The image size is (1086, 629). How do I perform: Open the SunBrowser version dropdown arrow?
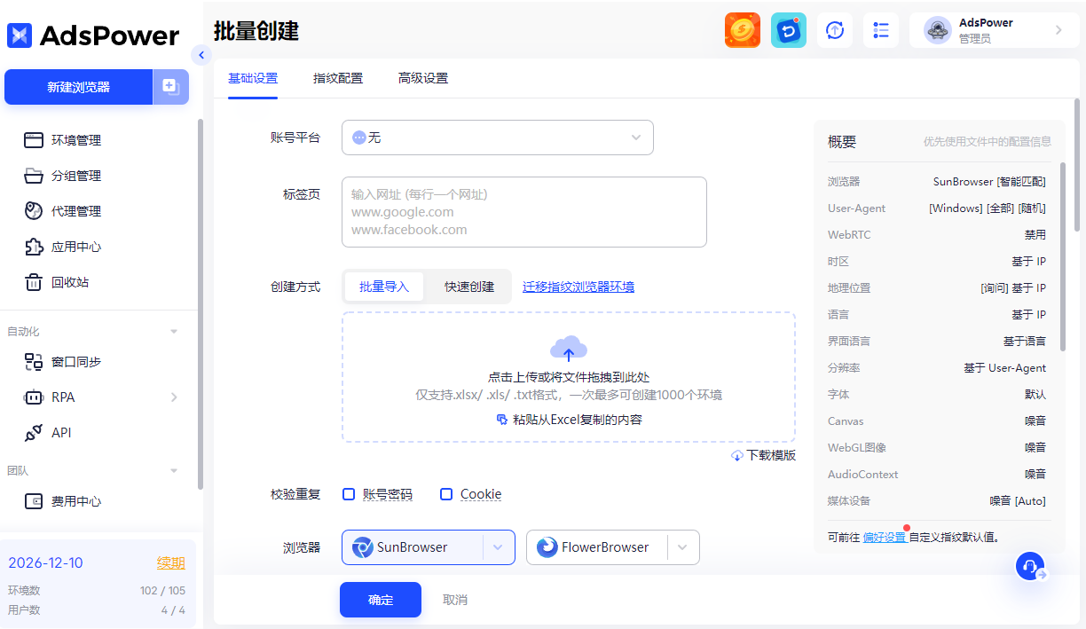coord(499,547)
